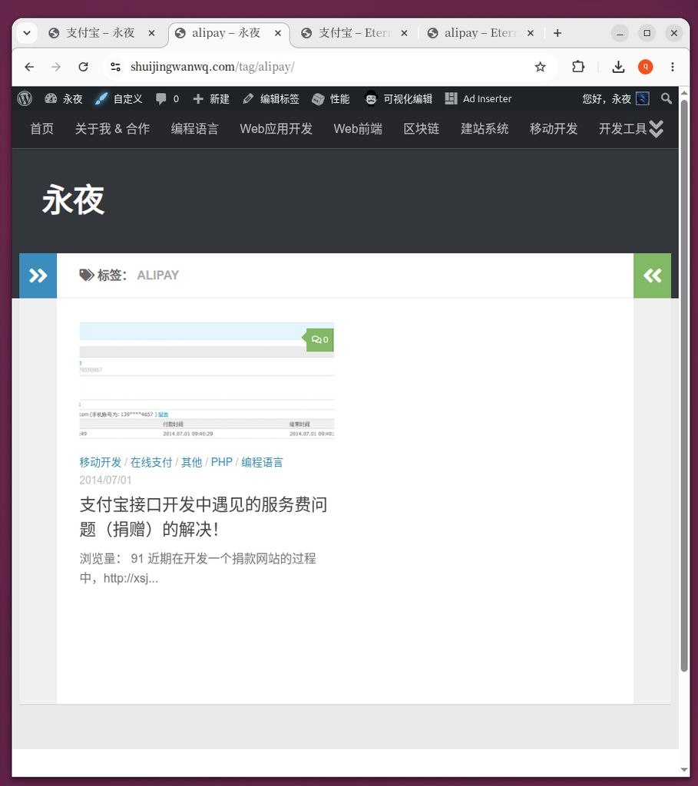
Task: Switch to first tab 支付宝 – 永夜
Action: (x=101, y=33)
